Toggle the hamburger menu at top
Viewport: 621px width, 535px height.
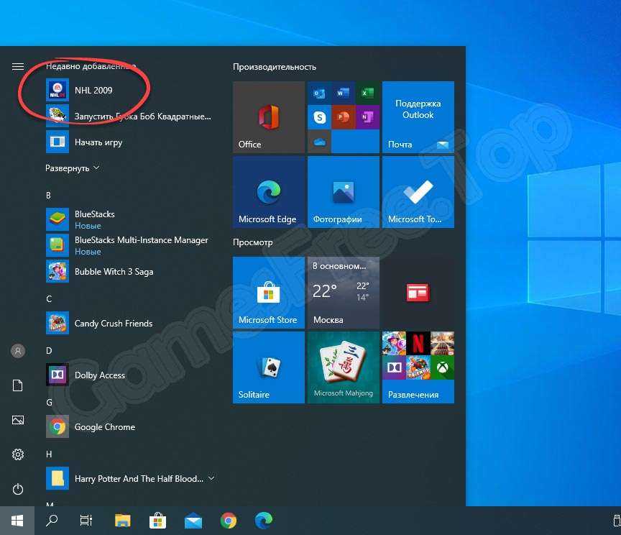point(18,67)
